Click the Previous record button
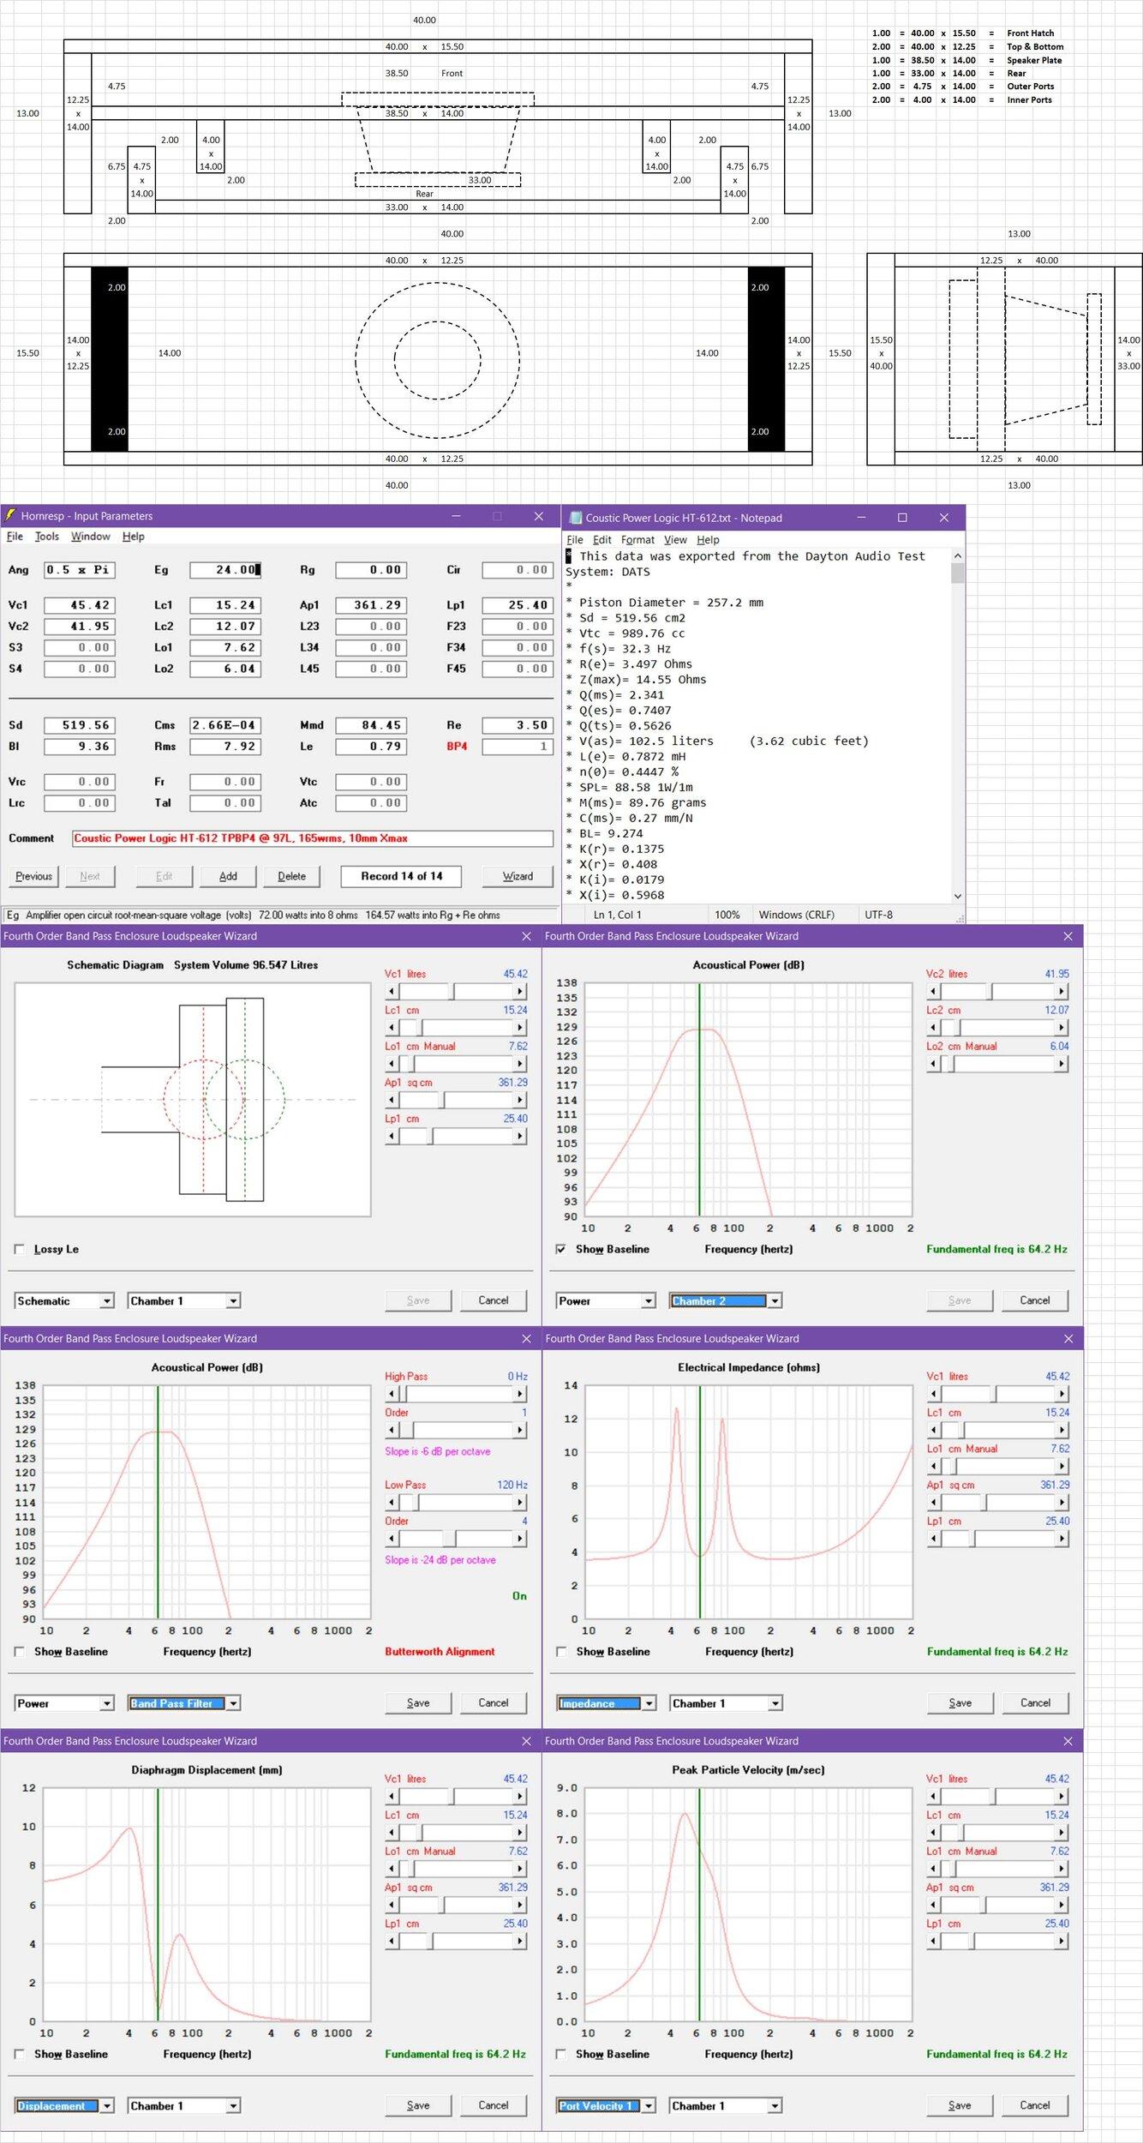This screenshot has width=1143, height=2143. [34, 876]
